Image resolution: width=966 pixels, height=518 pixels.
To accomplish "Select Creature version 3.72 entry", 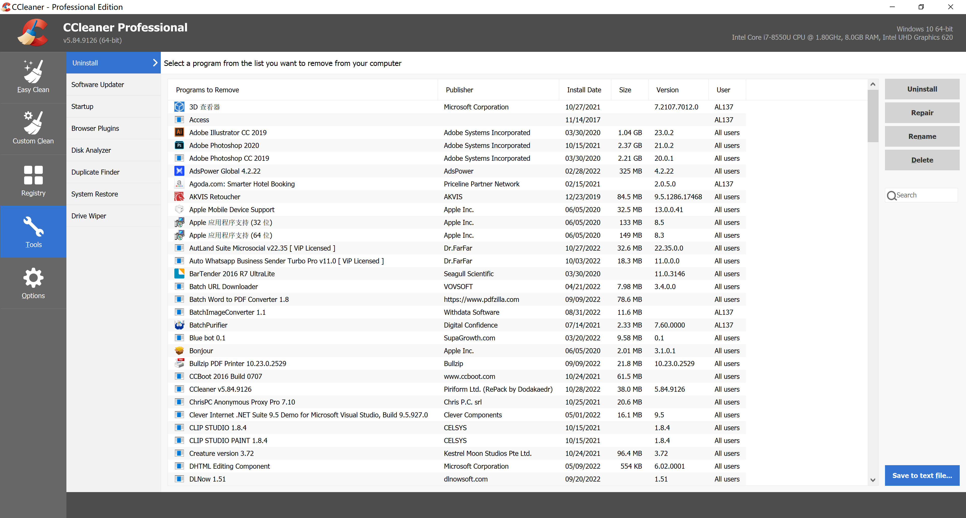I will coord(457,453).
